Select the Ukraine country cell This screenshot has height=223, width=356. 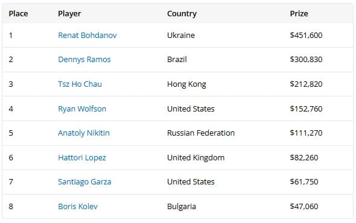coord(181,36)
